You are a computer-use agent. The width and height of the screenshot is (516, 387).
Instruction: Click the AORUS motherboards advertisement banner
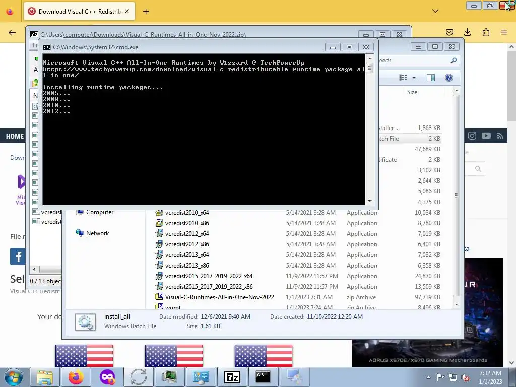pos(427,353)
